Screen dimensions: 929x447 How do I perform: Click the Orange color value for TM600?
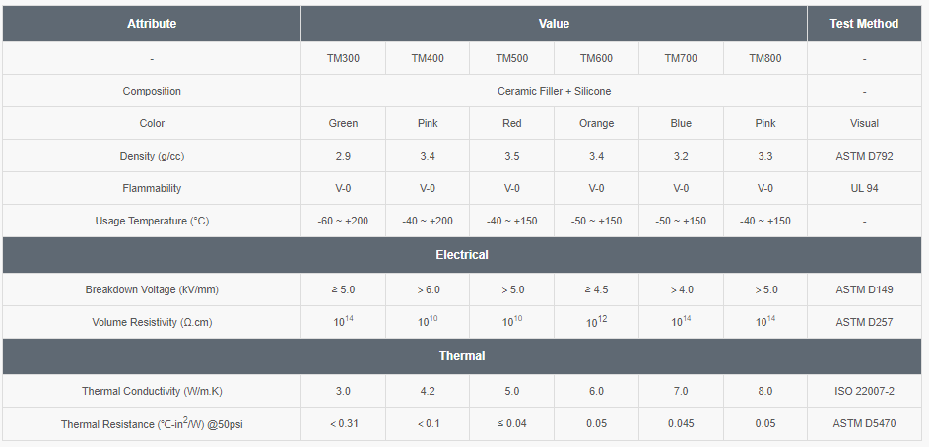596,123
